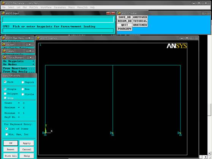Click the lower keypoint entry field in ANSYS Input
Screen dimensions: 212x159
[58, 30]
